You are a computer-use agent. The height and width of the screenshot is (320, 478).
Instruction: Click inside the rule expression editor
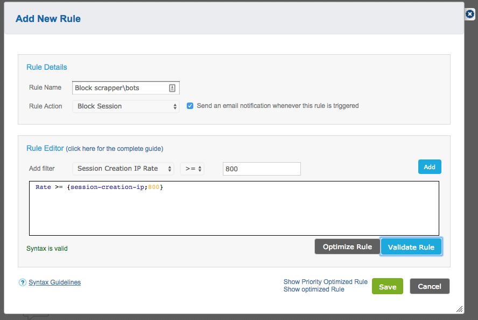tap(234, 208)
